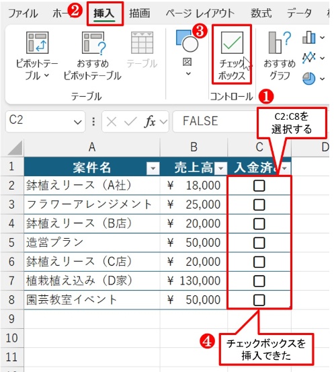336x372 pixels.
Task: Click the formula bar options dots
Action: pyautogui.click(x=93, y=122)
